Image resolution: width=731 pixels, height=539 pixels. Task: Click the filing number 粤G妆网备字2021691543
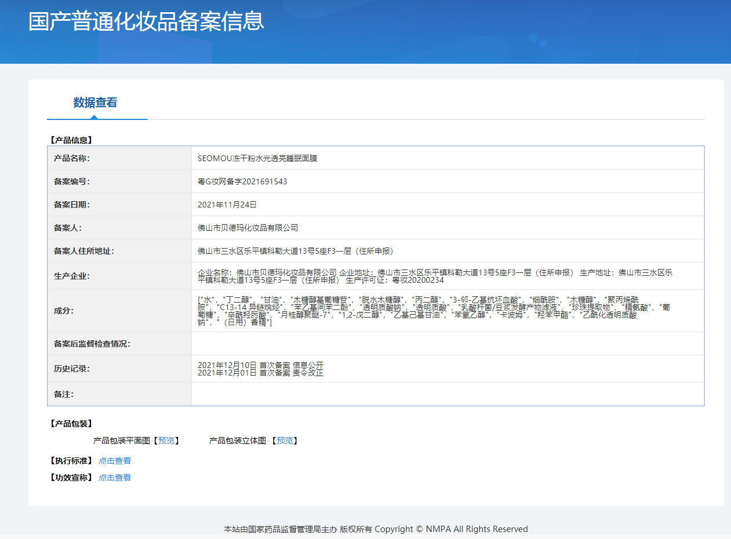coord(242,181)
